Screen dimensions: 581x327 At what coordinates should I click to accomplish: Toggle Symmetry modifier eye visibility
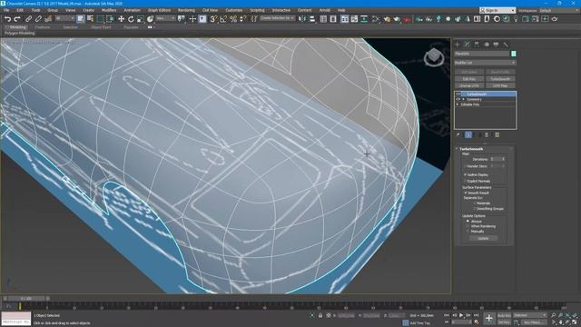[458, 99]
